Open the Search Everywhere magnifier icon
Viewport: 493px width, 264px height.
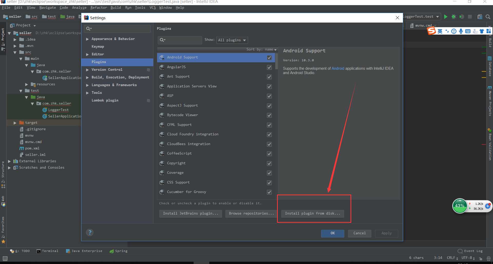488,17
